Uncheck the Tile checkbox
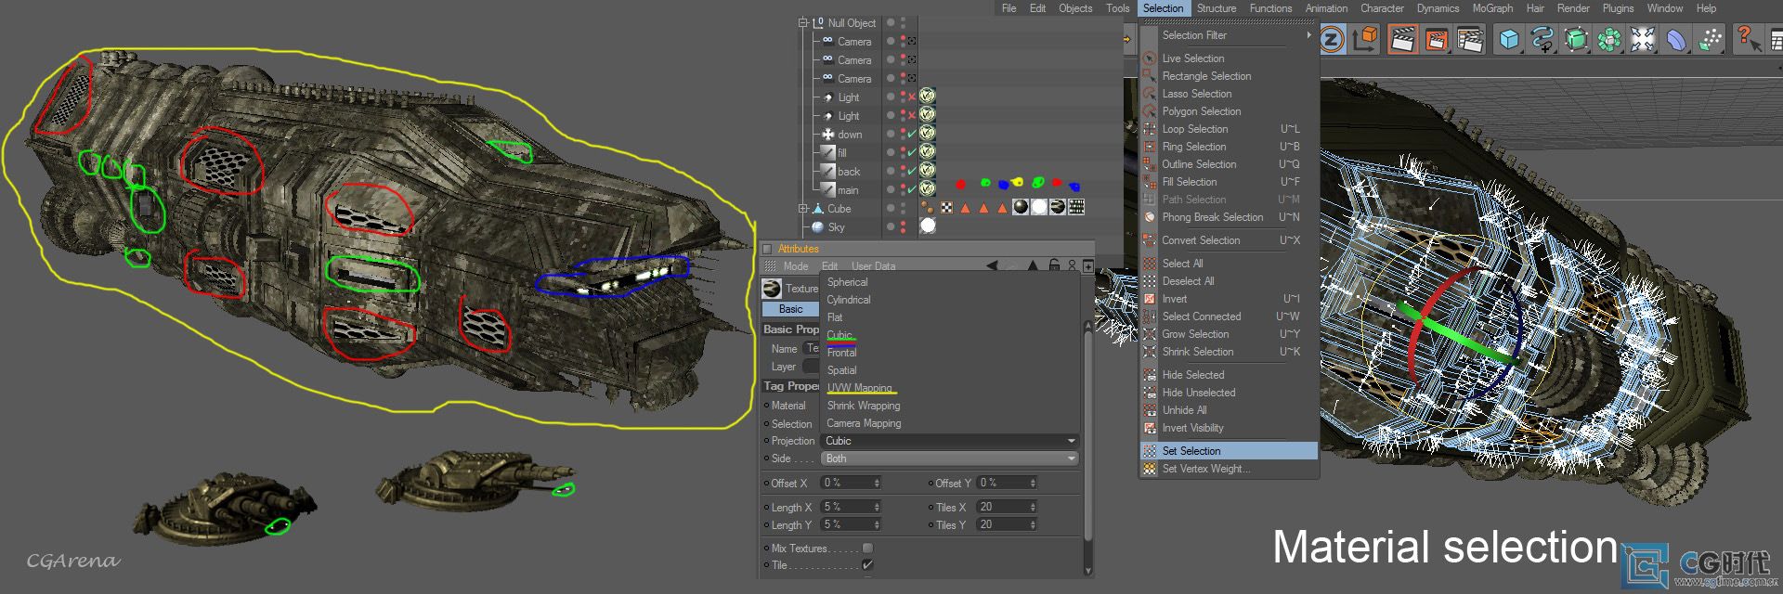 point(867,564)
